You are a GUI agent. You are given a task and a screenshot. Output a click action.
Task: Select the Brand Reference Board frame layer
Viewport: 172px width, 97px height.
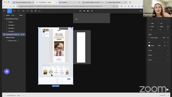click(x=12, y=19)
